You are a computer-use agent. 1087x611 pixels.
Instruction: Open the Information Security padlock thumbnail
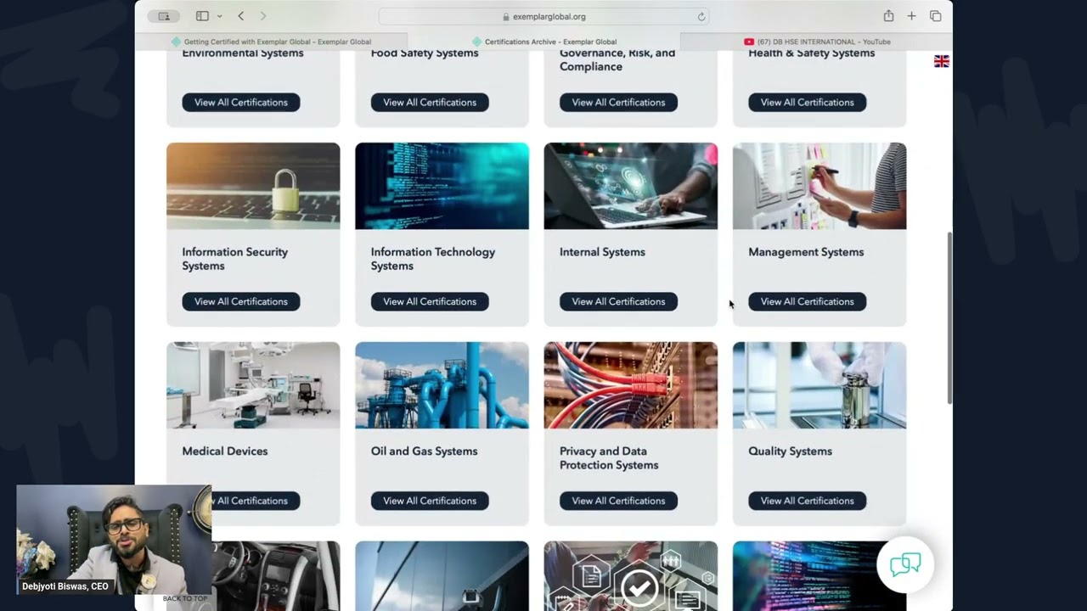[x=253, y=186]
